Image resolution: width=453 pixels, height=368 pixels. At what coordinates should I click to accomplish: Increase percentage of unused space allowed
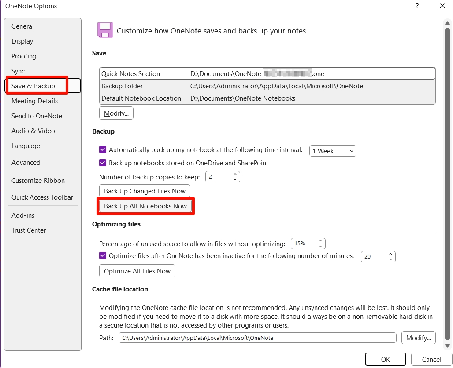(321, 241)
